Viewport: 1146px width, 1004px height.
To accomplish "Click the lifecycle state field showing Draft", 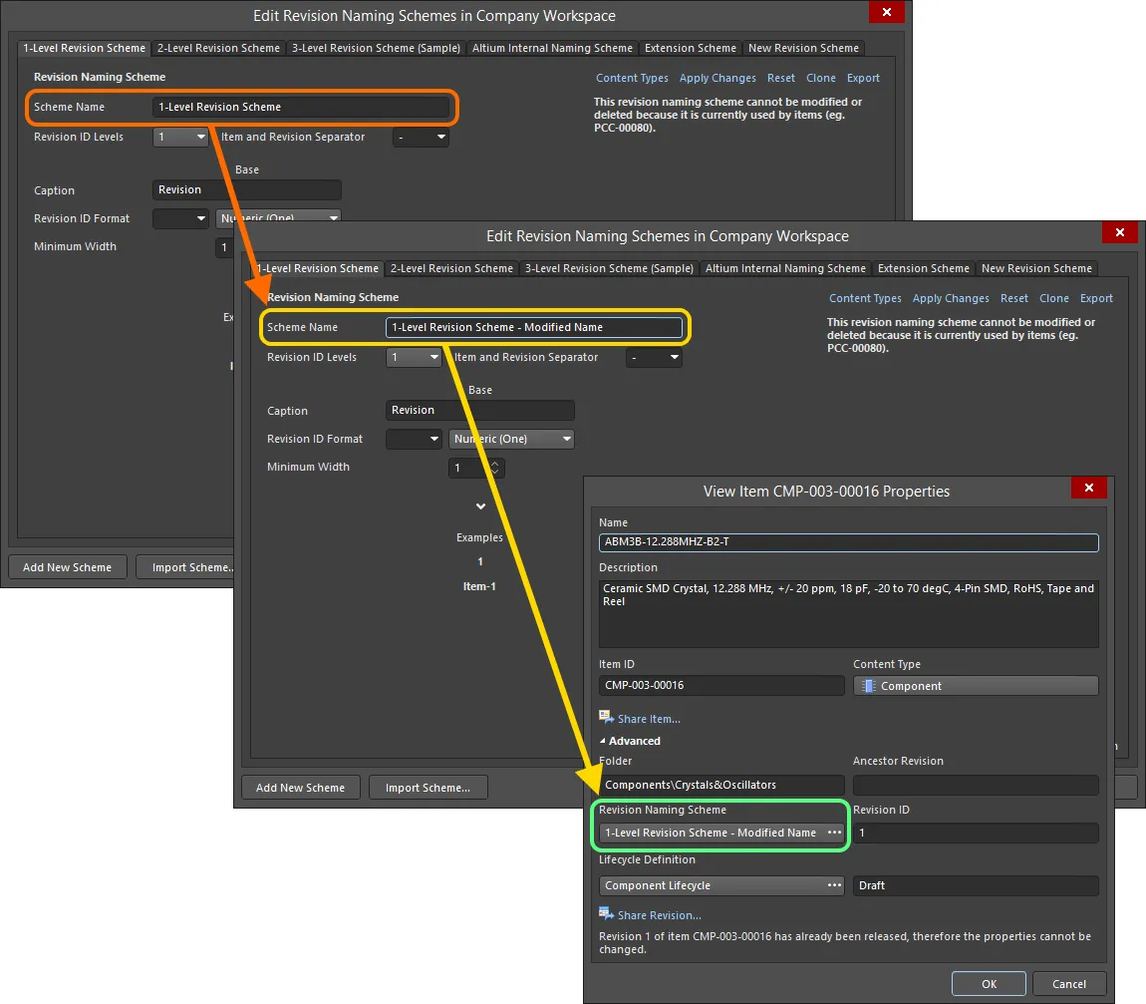I will 976,885.
